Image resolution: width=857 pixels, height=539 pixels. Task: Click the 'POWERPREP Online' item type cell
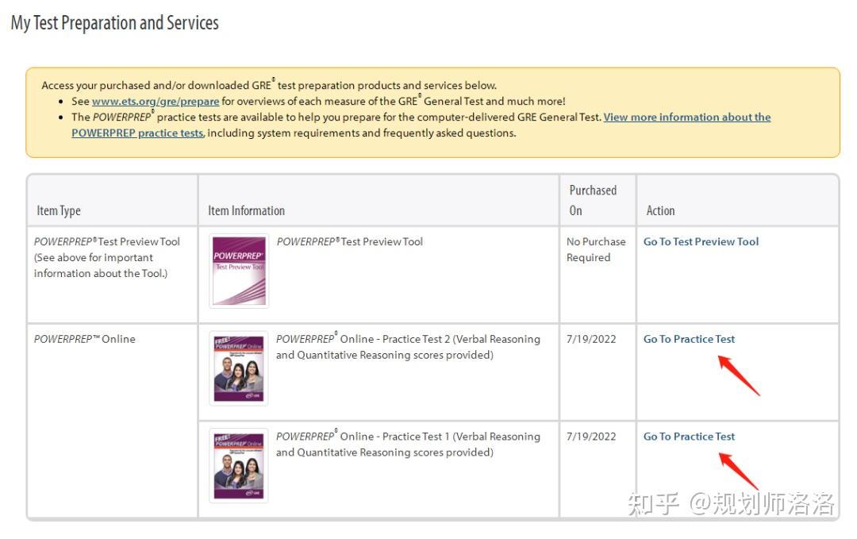click(85, 339)
